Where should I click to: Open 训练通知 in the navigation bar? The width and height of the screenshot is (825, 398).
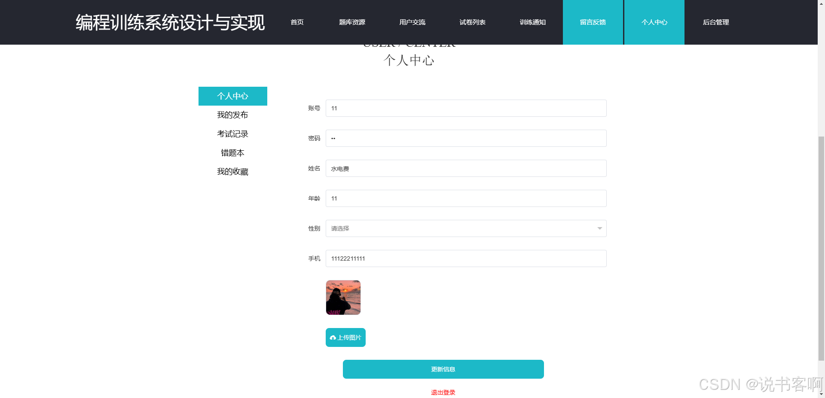tap(532, 22)
